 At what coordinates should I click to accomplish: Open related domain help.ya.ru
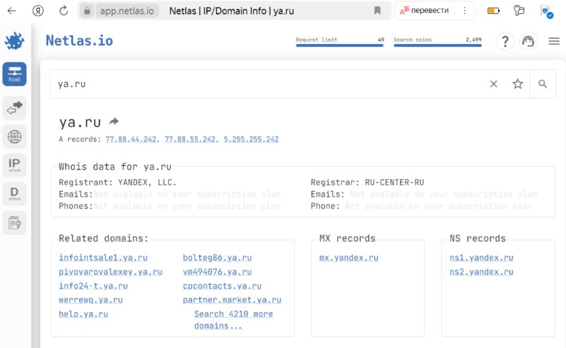83,314
